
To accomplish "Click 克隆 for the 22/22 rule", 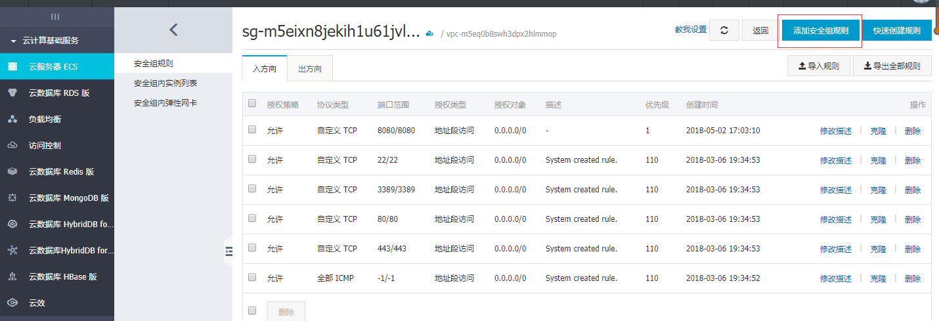I will [879, 160].
